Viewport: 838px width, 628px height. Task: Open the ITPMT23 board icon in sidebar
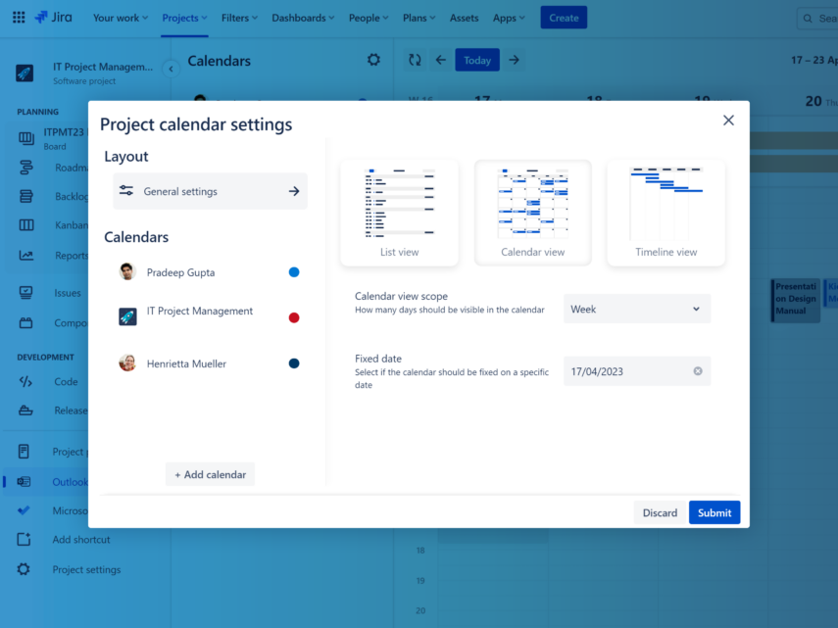point(26,139)
